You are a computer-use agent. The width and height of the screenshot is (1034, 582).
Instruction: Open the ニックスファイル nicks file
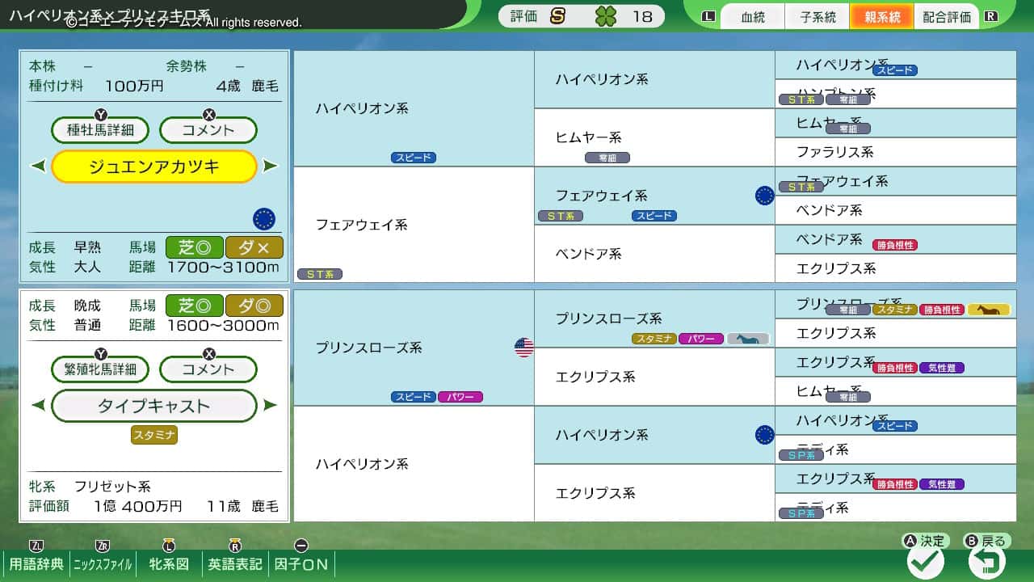point(103,563)
